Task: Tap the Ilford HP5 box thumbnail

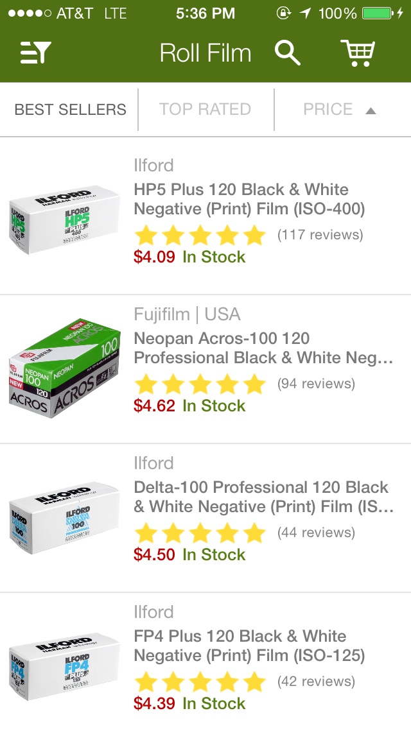Action: pyautogui.click(x=65, y=219)
